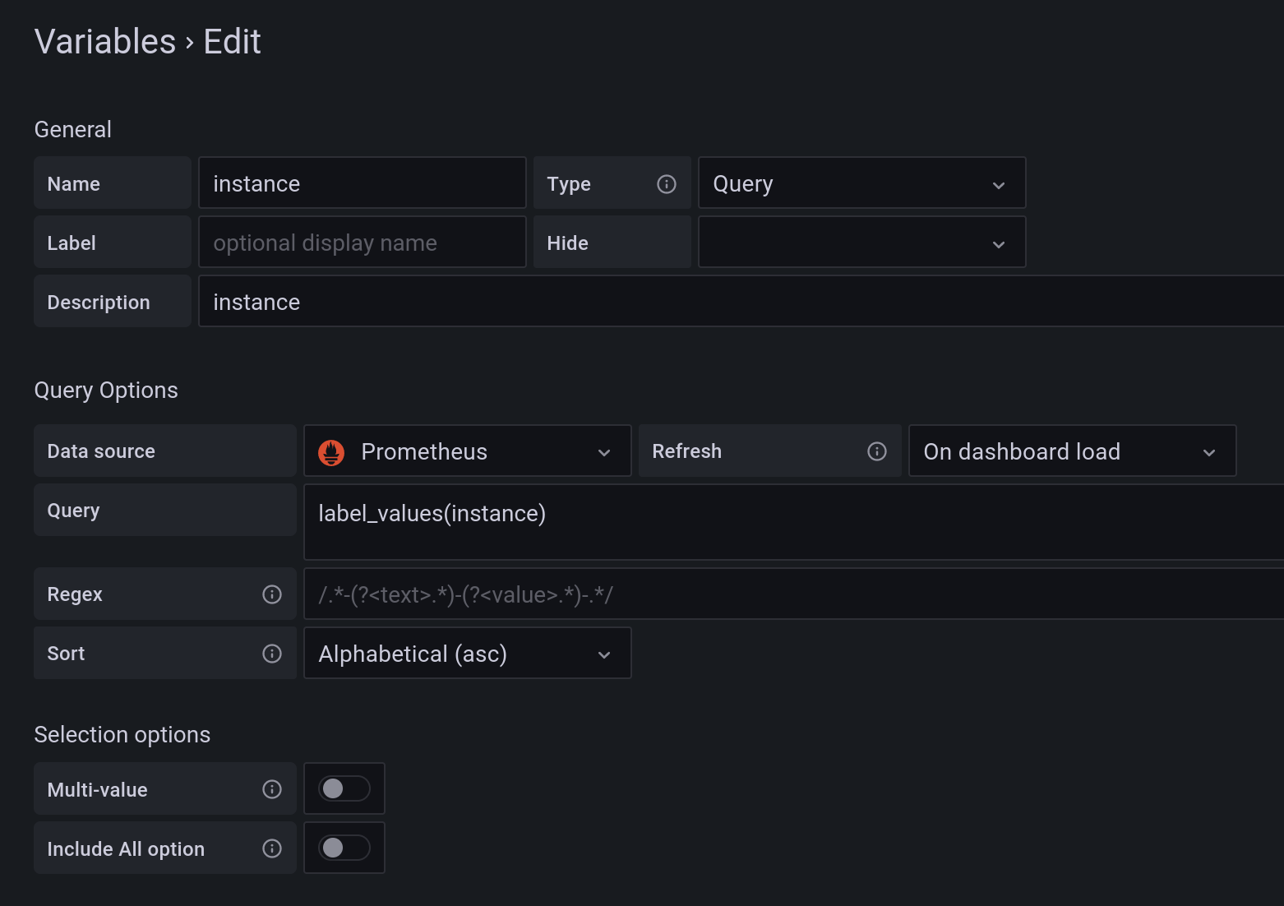Click the Multi-value info icon

click(x=271, y=788)
